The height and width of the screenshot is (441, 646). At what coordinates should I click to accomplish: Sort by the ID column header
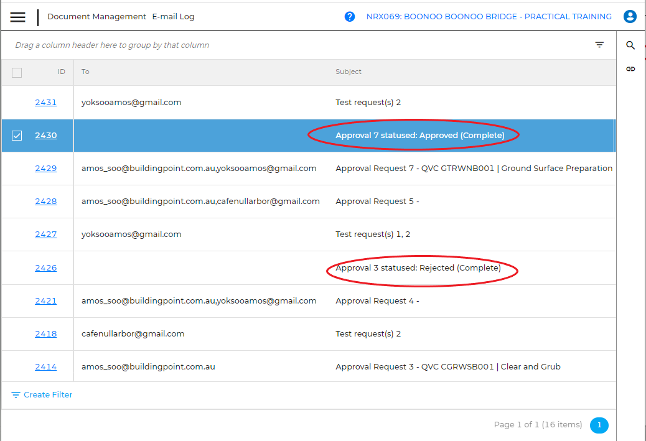click(61, 72)
